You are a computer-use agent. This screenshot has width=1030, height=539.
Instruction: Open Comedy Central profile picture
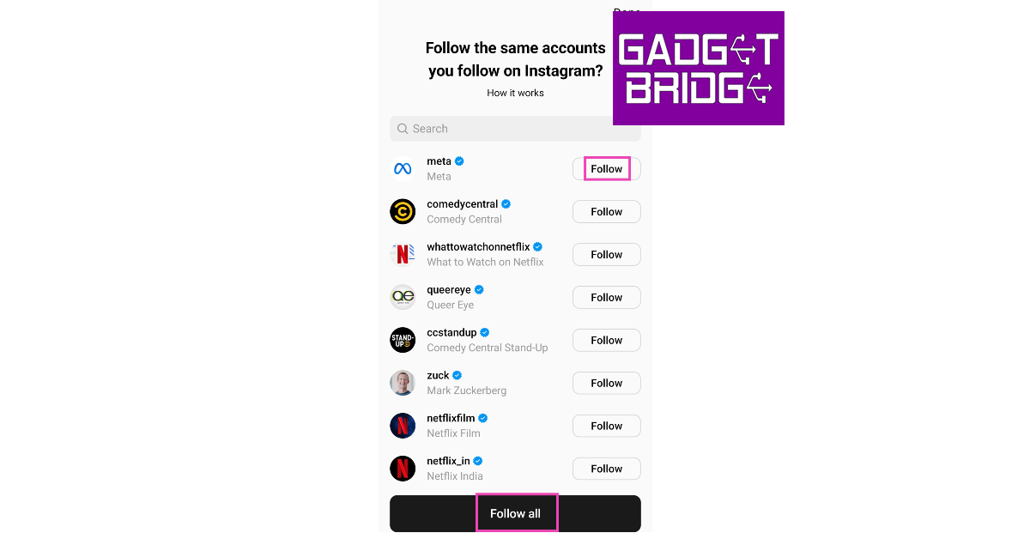403,211
